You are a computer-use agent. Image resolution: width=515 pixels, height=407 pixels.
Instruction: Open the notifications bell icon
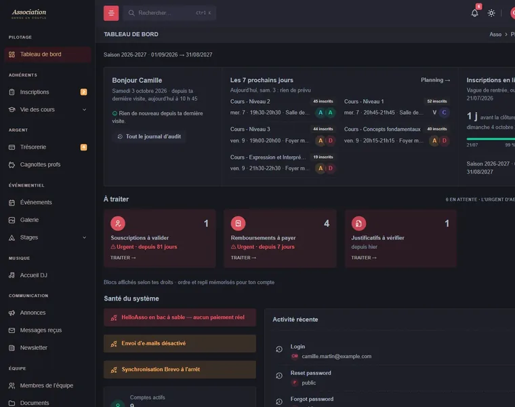click(x=474, y=13)
